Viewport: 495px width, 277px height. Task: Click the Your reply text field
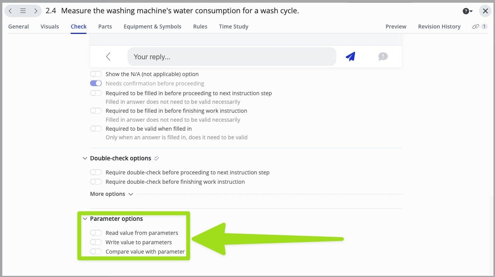pyautogui.click(x=232, y=57)
